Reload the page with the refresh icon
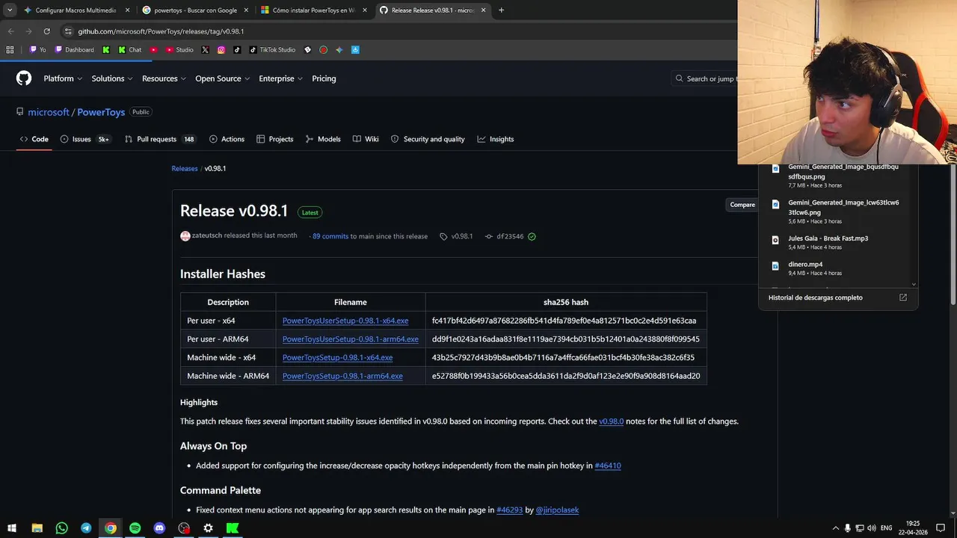 46,31
